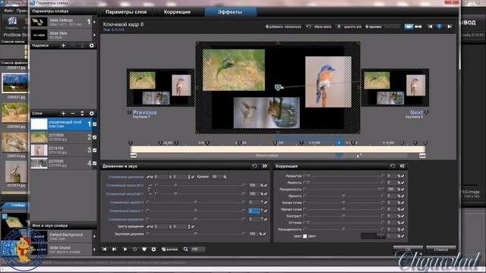The image size is (486, 273).
Task: Open the Надписи panel settings gear
Action: coord(91,45)
